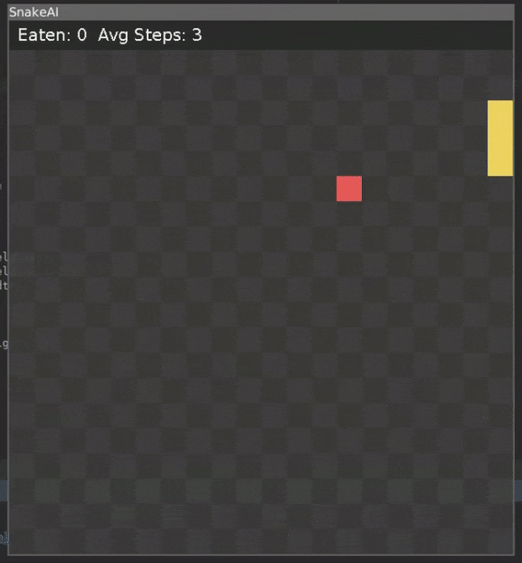Click the SnakeAI window title text

point(34,12)
